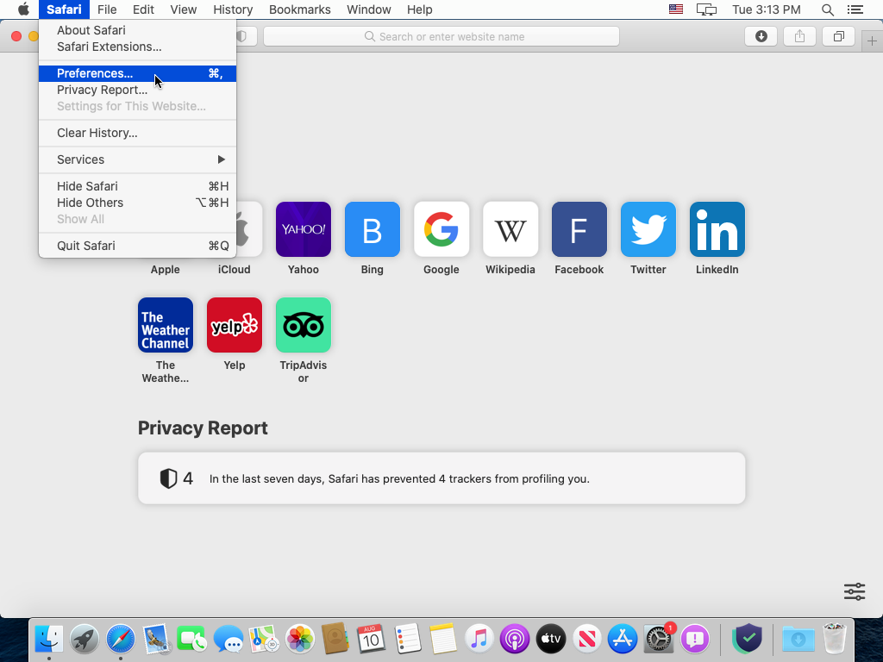Viewport: 883px width, 662px height.
Task: Open Notes from the Dock
Action: click(442, 639)
